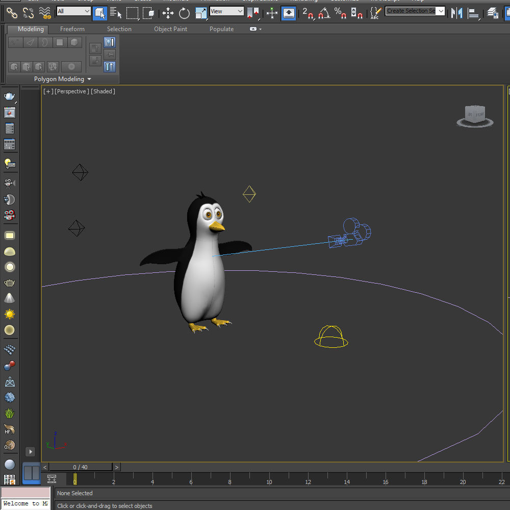510x510 pixels.
Task: Select the Move tool with four arrows
Action: point(168,13)
